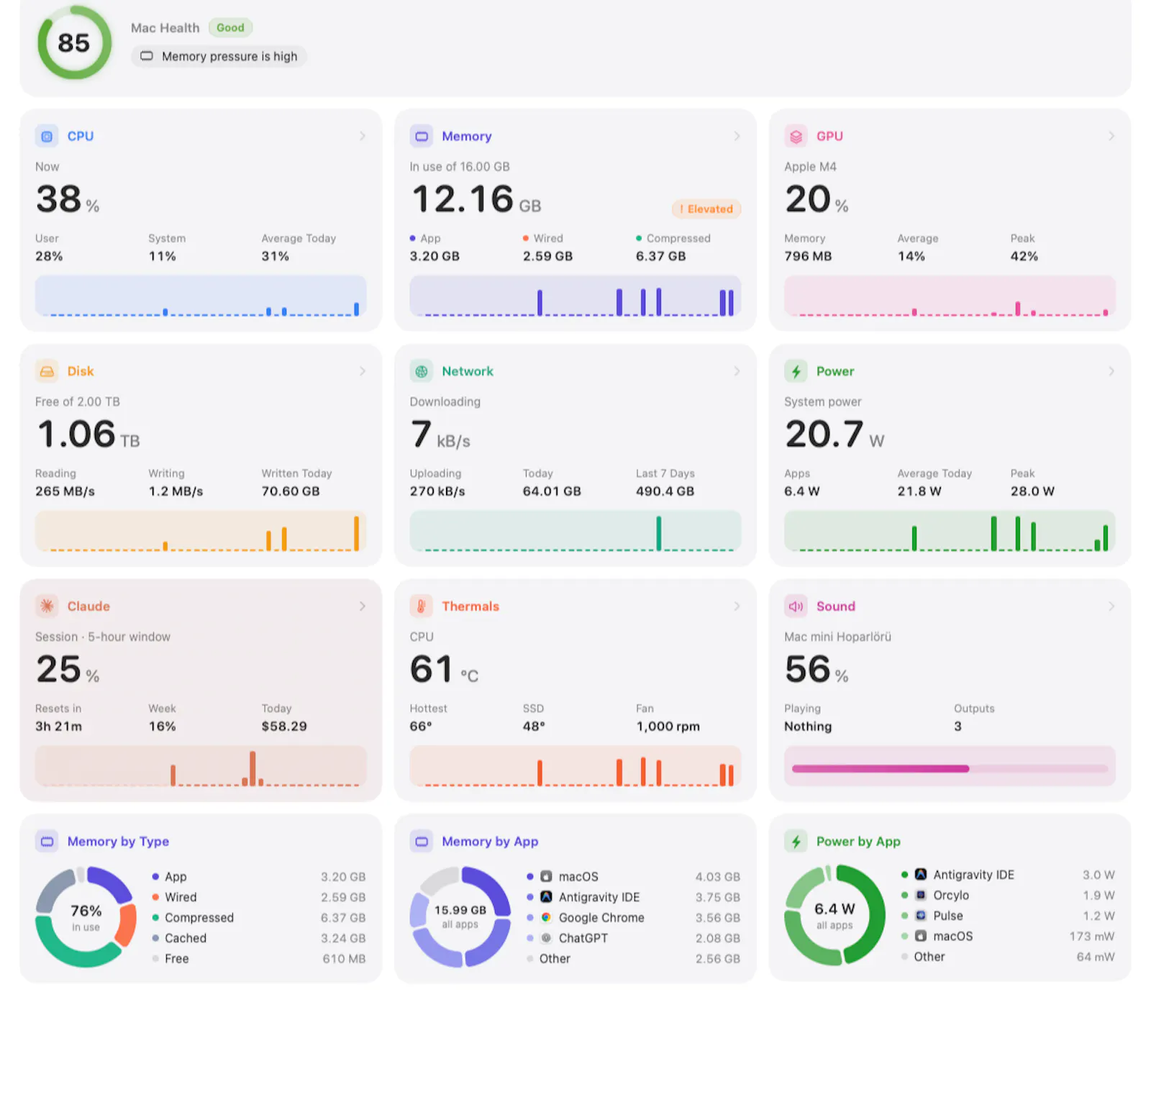This screenshot has height=1097, width=1151.
Task: Click the Memory card icon
Action: click(422, 136)
